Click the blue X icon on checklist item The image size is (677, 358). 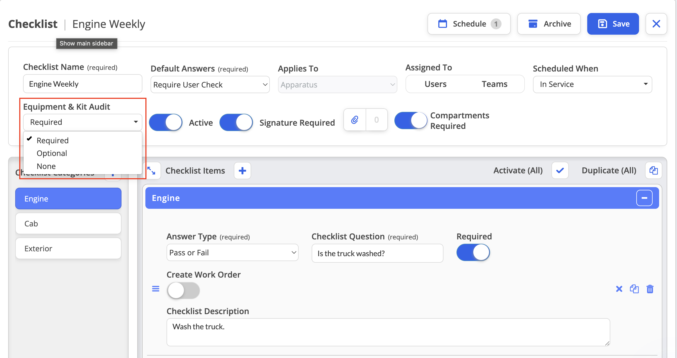[x=619, y=289]
